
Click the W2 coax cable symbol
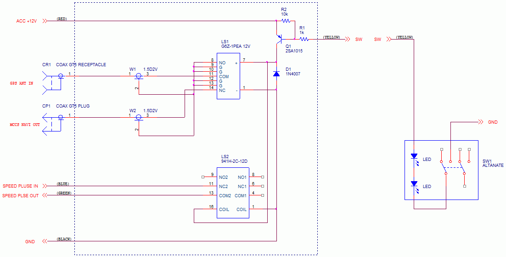[x=138, y=118]
